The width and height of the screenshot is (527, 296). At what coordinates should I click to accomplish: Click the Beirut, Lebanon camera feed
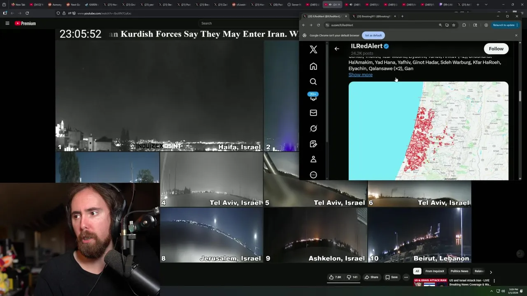pos(419,235)
